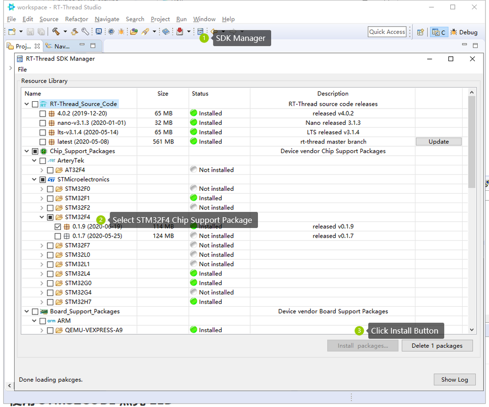Minimize the editor area

[x=465, y=45]
